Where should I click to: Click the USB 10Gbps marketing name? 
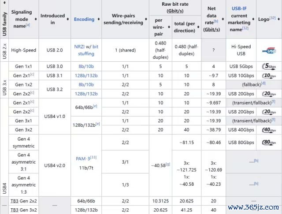pyautogui.click(x=241, y=75)
